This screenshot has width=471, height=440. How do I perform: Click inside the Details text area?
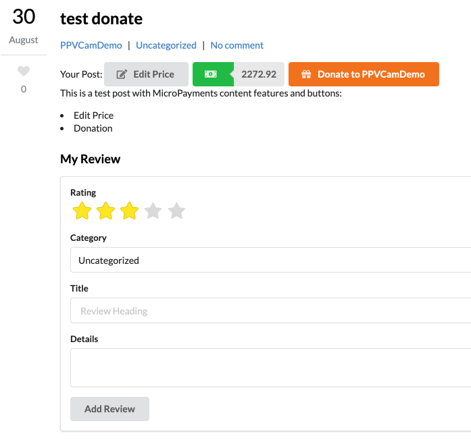[x=270, y=368]
